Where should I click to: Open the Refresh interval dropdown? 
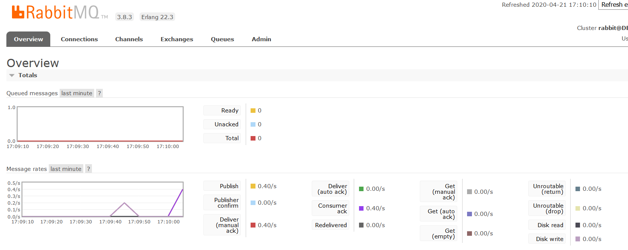[613, 4]
